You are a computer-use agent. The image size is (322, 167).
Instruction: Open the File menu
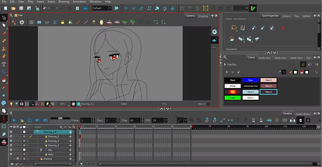tap(4, 2)
